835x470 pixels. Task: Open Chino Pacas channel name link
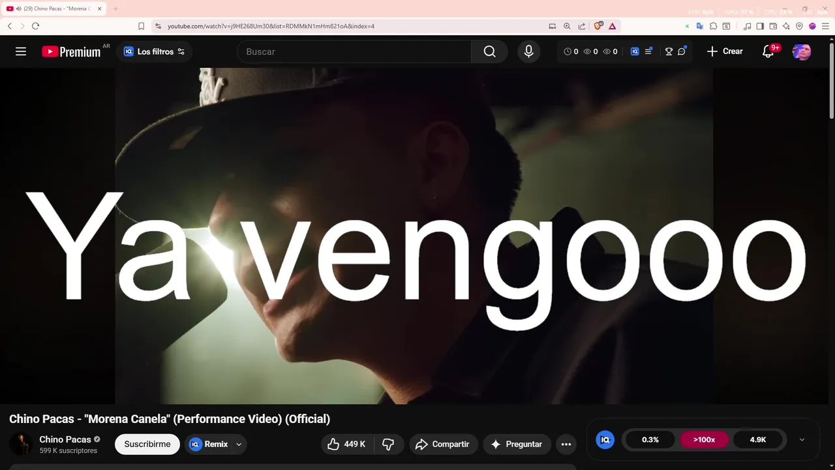pos(65,439)
